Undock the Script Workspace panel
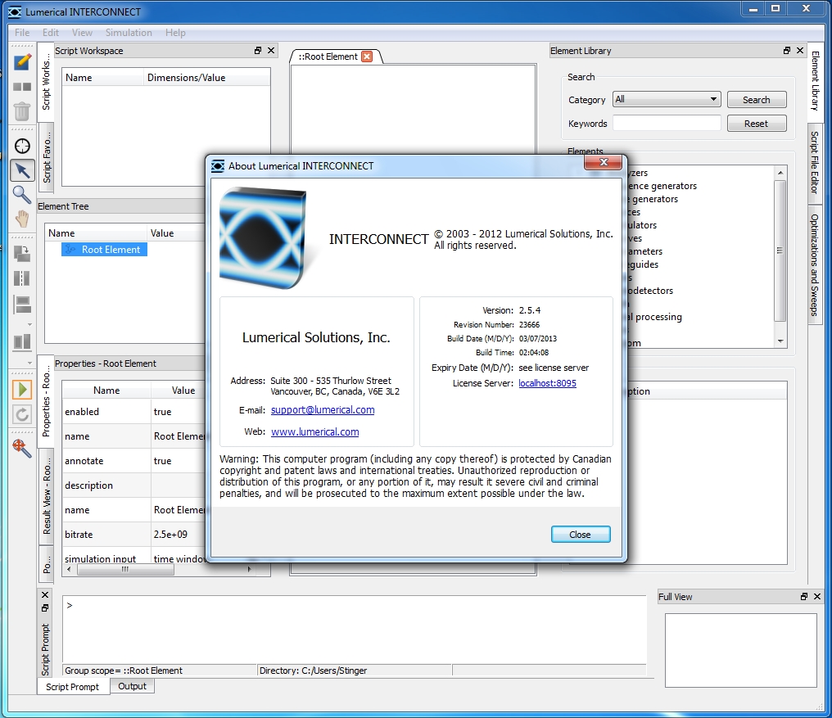This screenshot has width=832, height=718. tap(258, 51)
